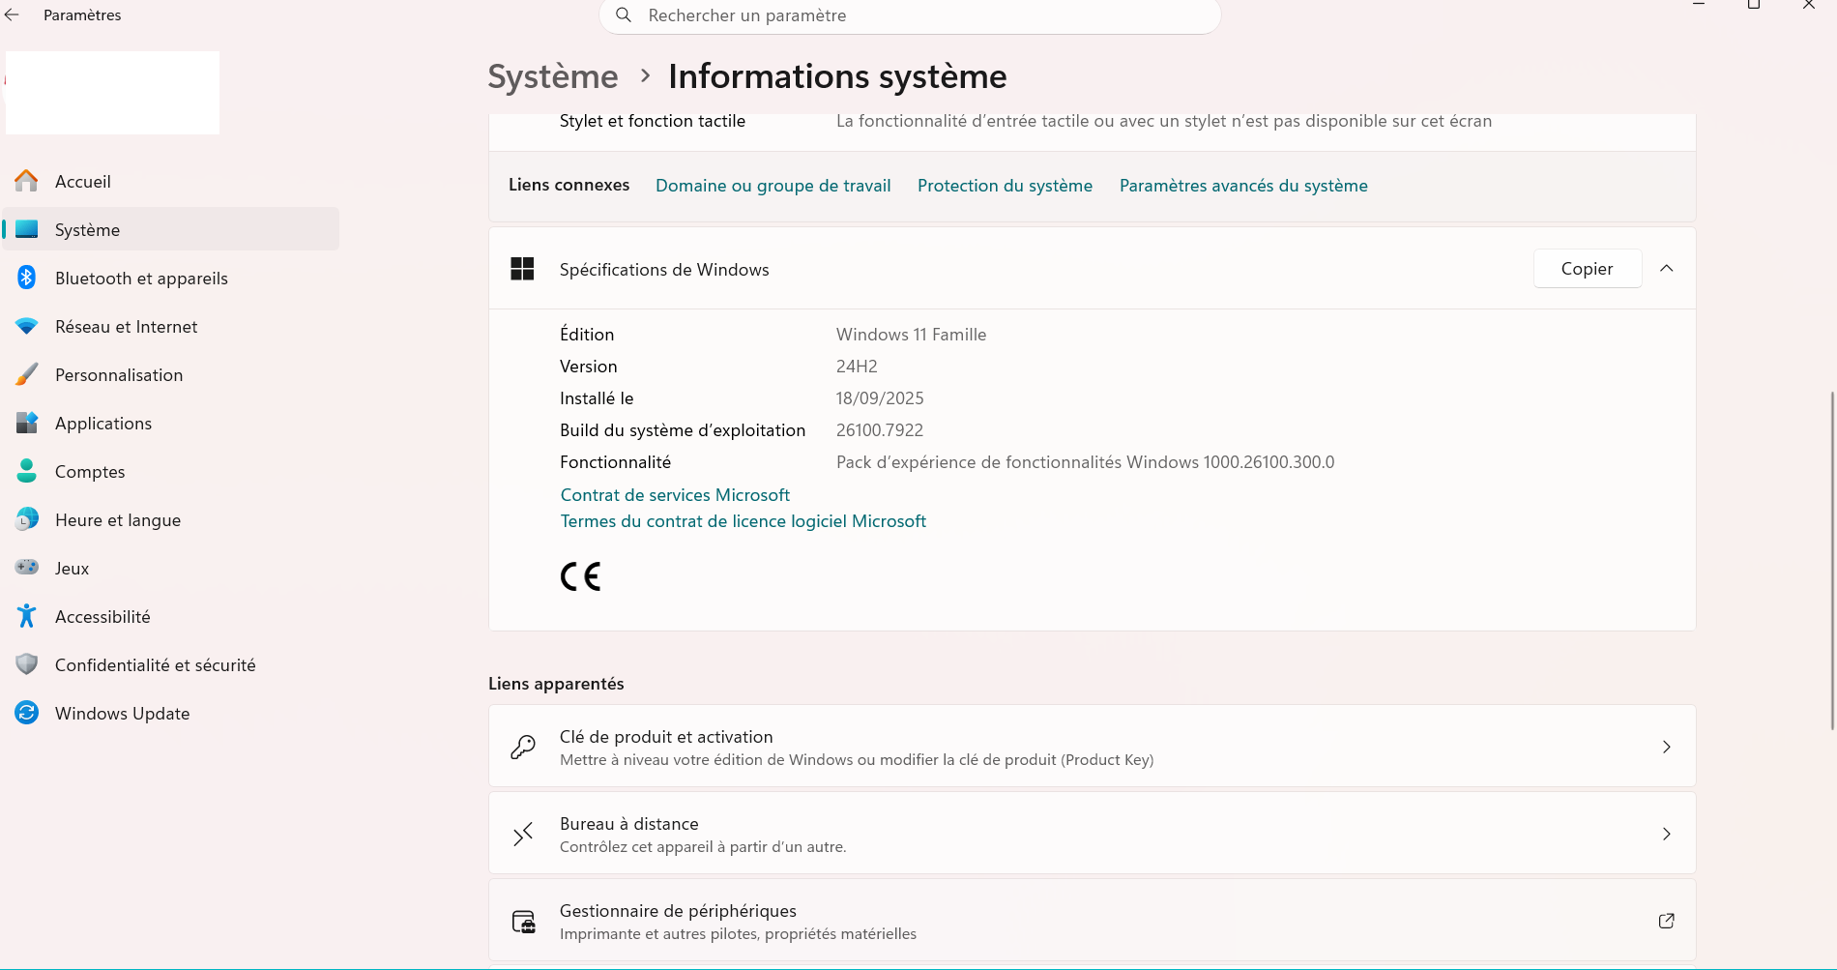This screenshot has width=1837, height=970.
Task: Click the Gestionnaire de périphériques icon
Action: 523,921
